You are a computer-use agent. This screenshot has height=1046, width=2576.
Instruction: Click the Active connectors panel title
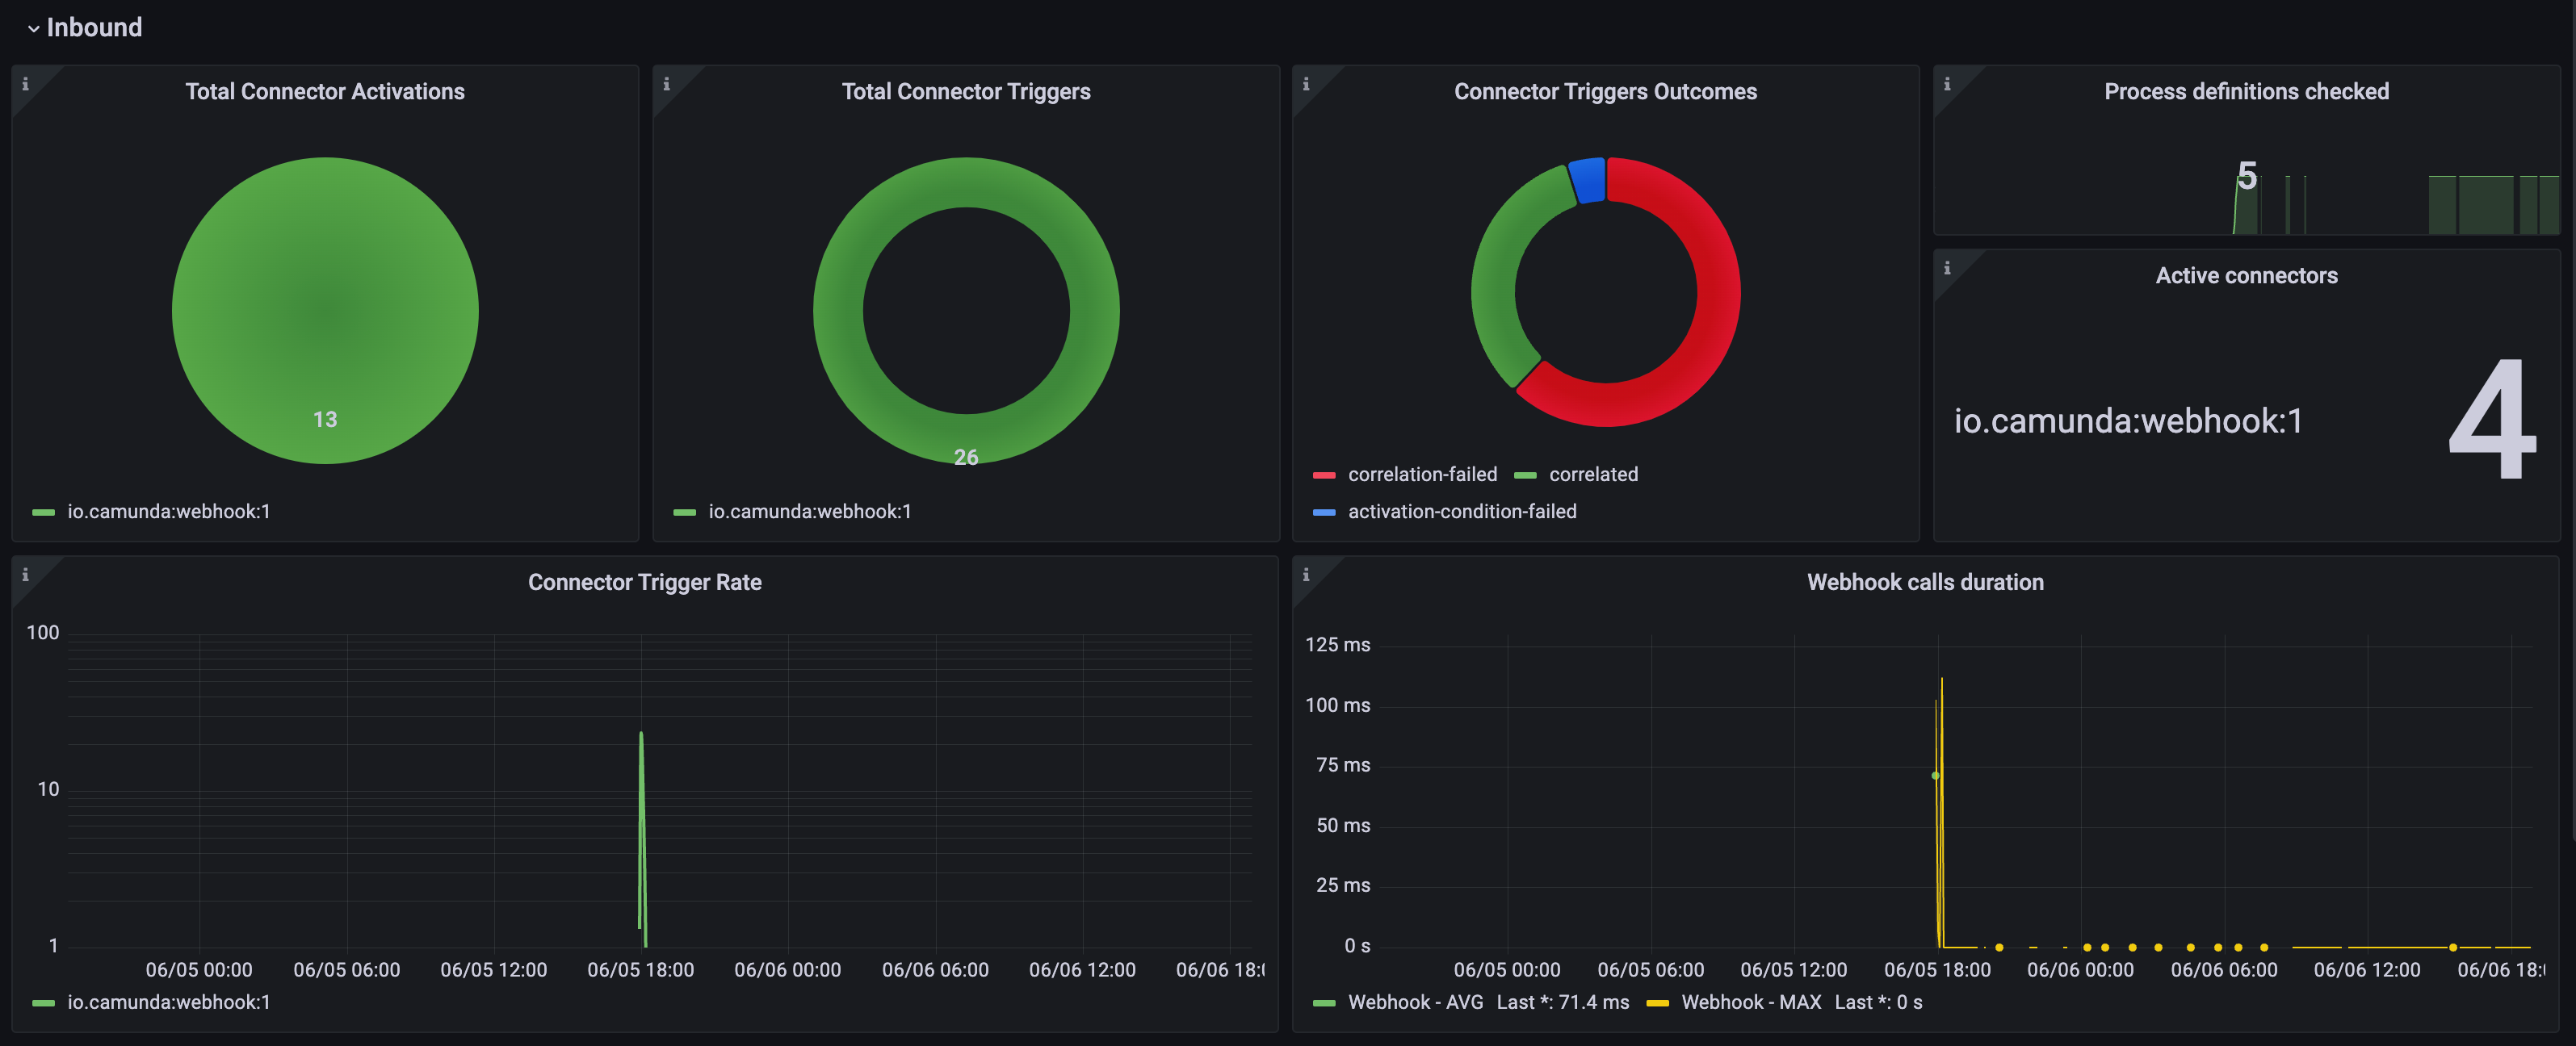(2246, 274)
